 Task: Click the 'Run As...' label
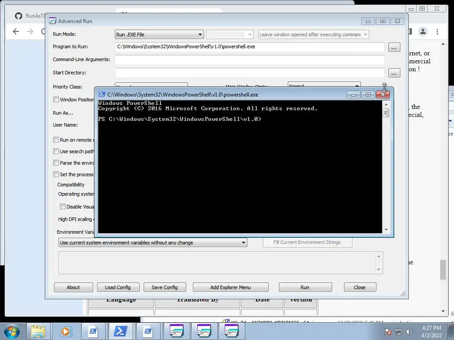[x=63, y=113]
